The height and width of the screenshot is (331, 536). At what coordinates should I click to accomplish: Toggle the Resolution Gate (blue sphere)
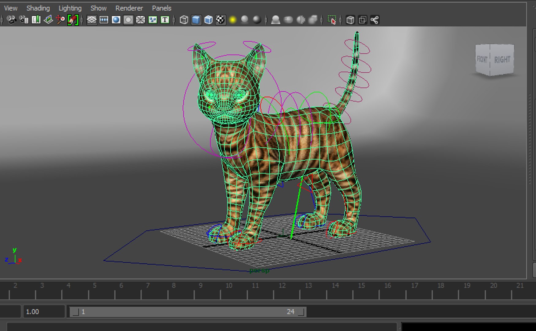point(116,20)
